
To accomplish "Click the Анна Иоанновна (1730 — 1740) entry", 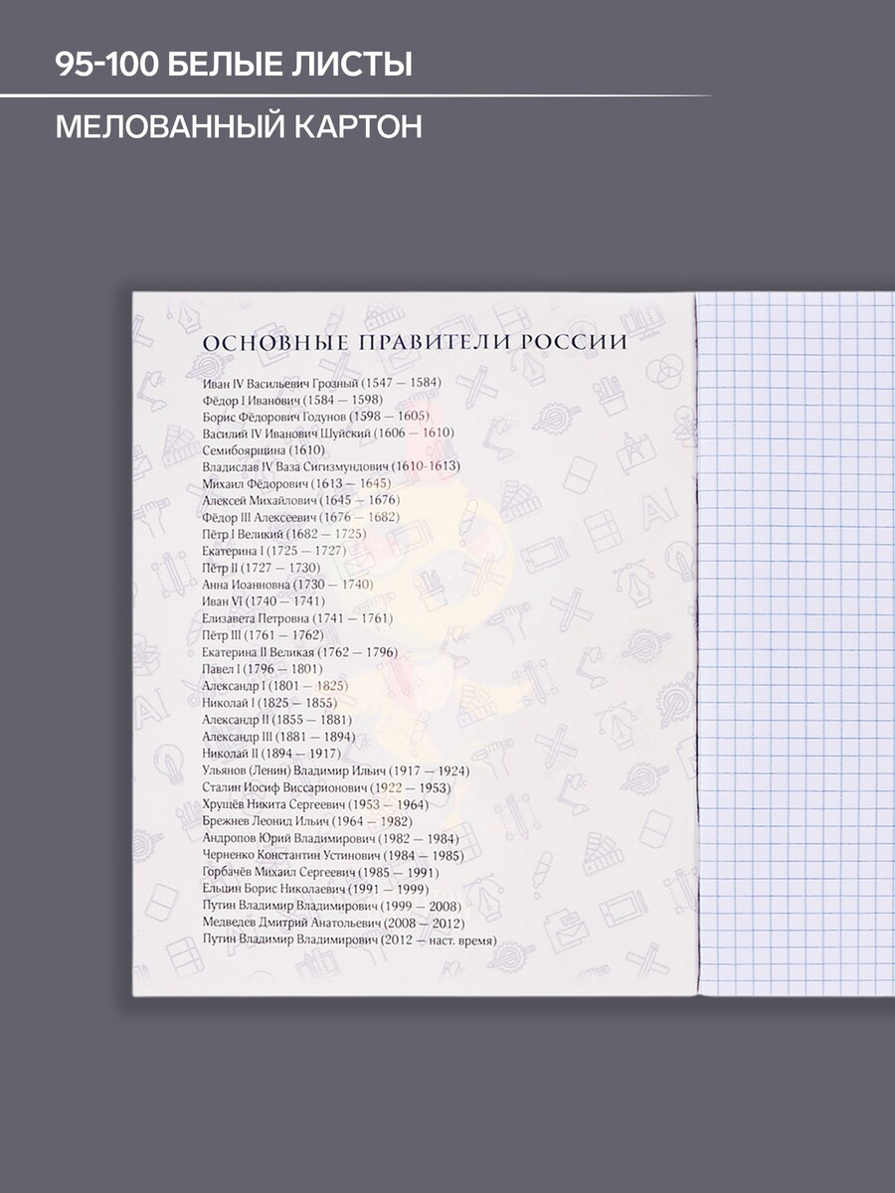I will coord(286,585).
